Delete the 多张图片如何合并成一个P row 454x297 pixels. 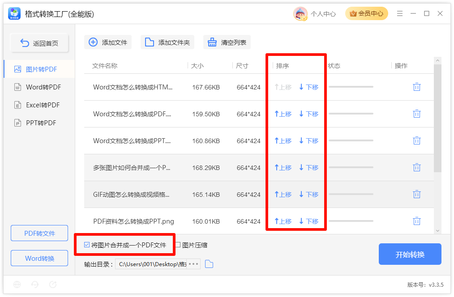point(416,167)
